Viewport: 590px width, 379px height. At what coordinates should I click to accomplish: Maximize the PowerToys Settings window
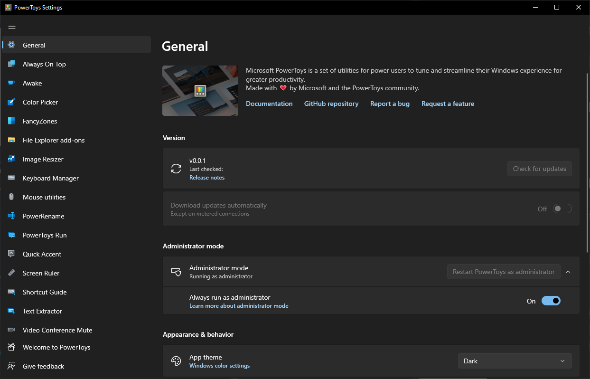point(557,7)
